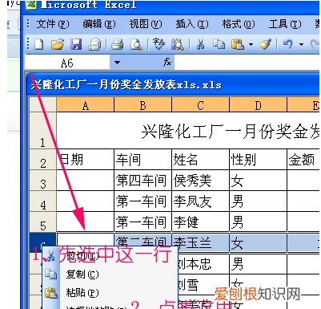This screenshot has width=321, height=309.
Task: Select column C header
Action: 201,104
